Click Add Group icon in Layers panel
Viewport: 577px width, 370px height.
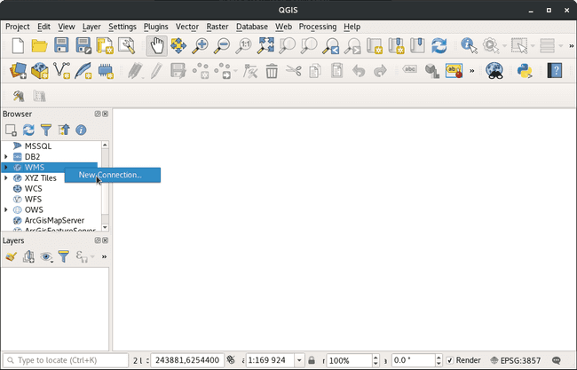28,256
